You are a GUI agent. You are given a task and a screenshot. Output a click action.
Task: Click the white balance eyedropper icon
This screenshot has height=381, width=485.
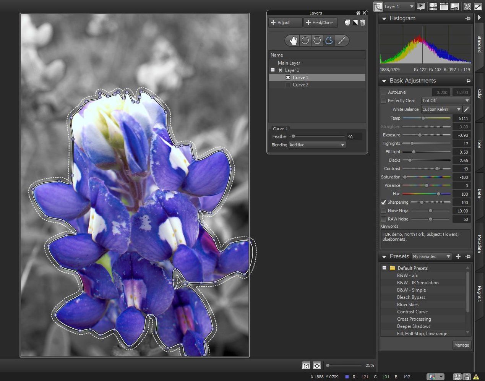click(466, 109)
